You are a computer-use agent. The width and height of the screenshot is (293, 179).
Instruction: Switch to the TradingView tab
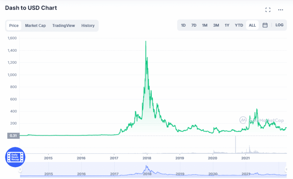pyautogui.click(x=63, y=26)
